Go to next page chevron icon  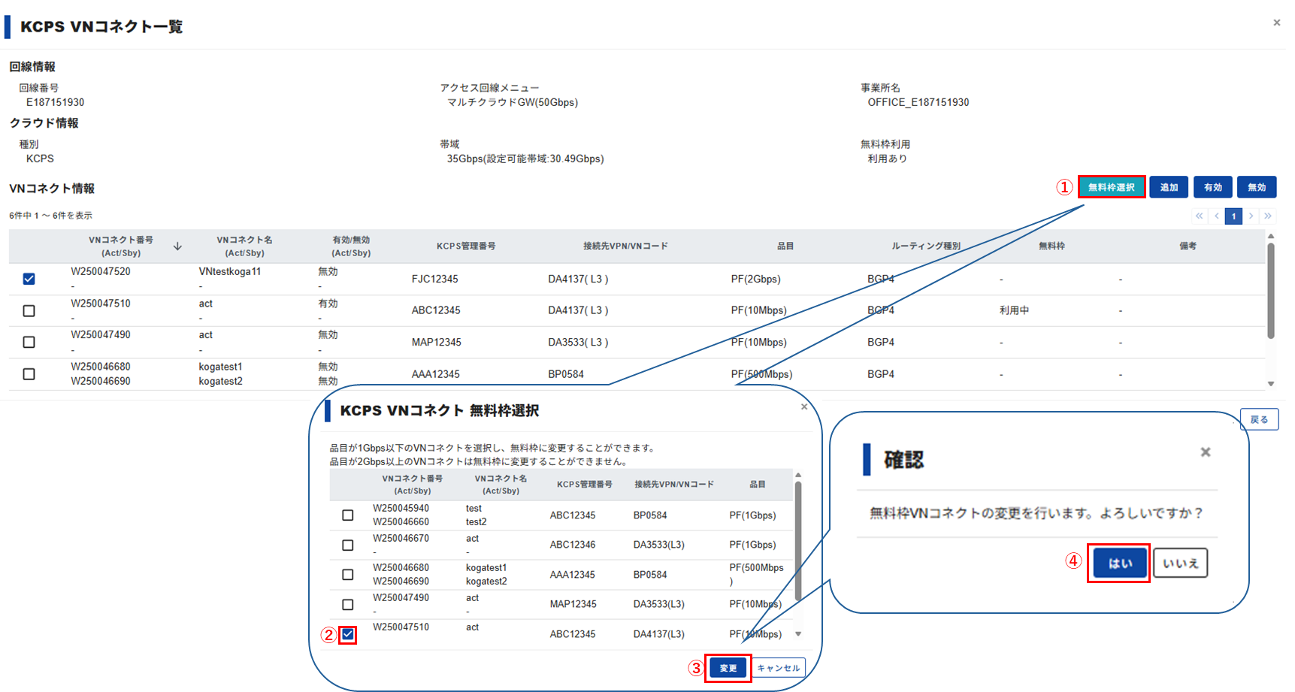(x=1251, y=216)
